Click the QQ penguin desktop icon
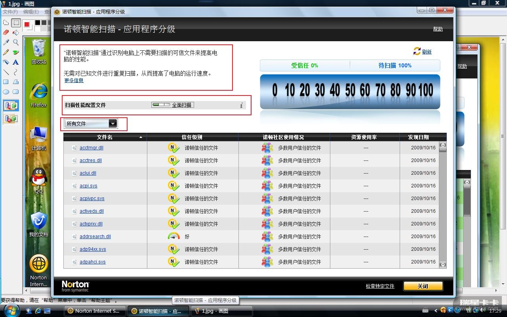This screenshot has height=317, width=507. pyautogui.click(x=39, y=181)
